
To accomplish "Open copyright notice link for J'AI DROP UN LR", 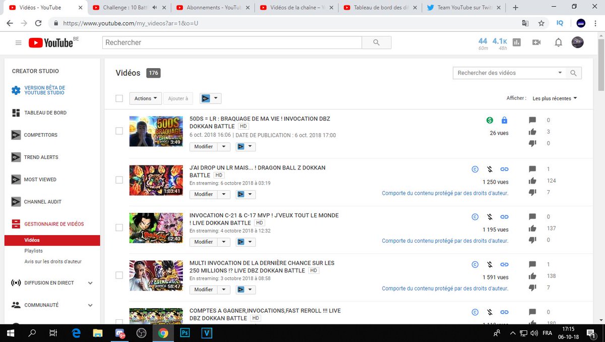I will 445,193.
